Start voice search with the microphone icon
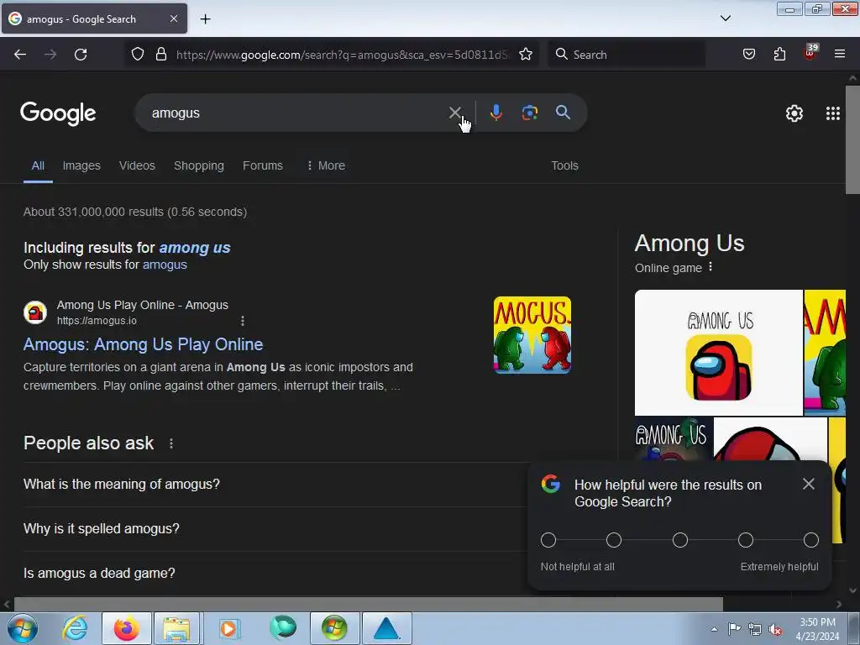The height and width of the screenshot is (645, 860). coord(496,113)
